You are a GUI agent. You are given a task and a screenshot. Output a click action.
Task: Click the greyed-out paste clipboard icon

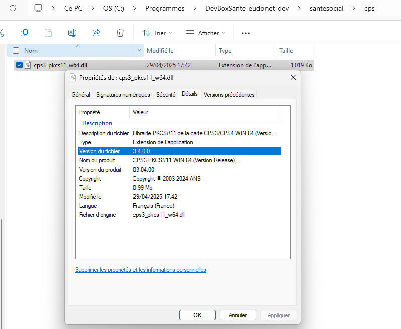coord(48,33)
